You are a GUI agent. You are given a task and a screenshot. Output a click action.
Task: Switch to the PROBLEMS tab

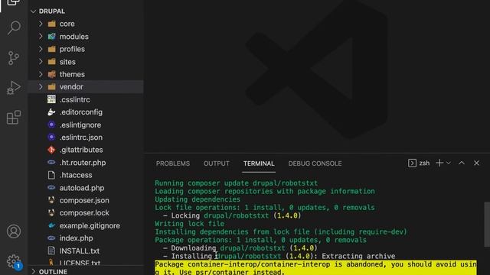point(173,163)
